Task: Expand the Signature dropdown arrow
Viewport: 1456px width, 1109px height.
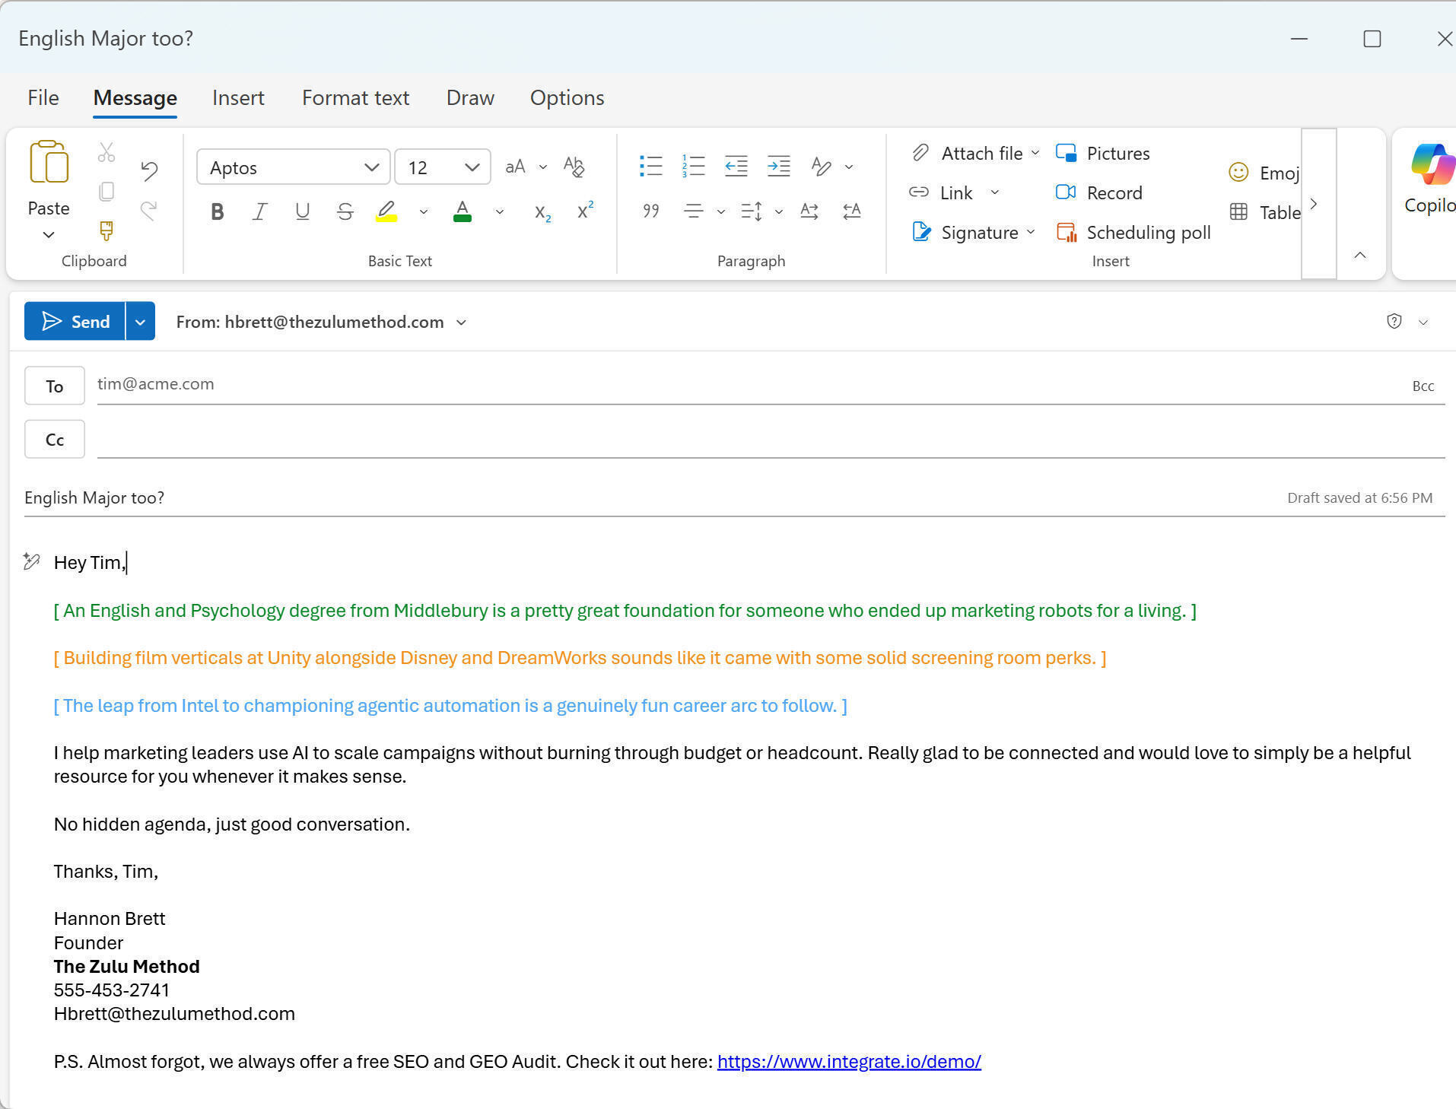Action: pyautogui.click(x=1031, y=232)
